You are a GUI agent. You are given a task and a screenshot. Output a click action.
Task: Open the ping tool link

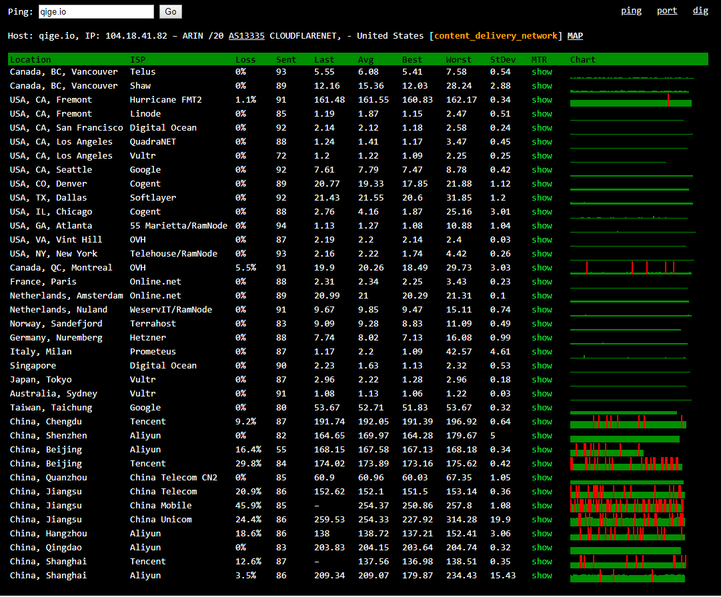point(631,11)
